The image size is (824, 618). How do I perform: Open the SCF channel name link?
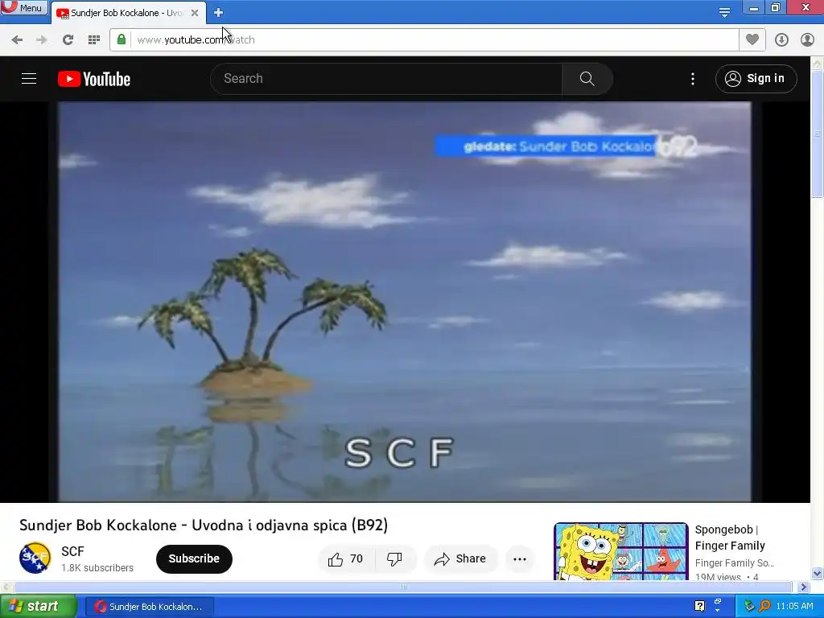coord(72,551)
